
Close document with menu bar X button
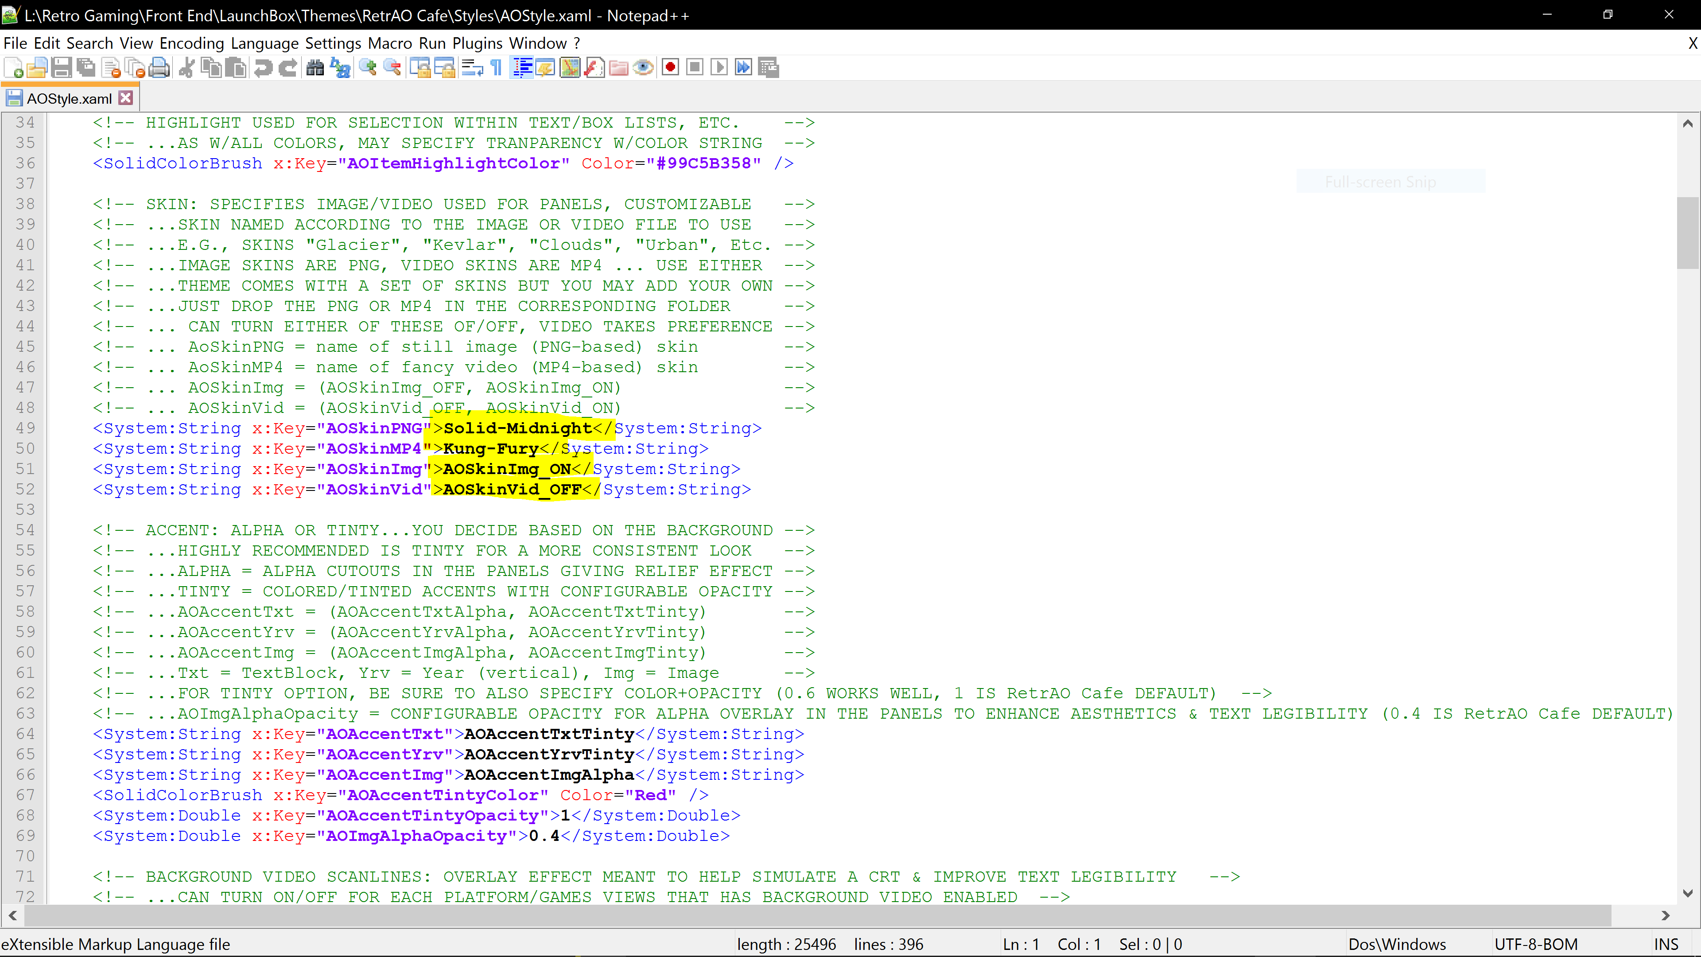(1693, 43)
